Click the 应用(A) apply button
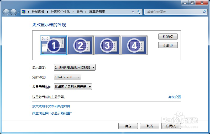Screen dimensions: 210x134 [x=171, y=126]
